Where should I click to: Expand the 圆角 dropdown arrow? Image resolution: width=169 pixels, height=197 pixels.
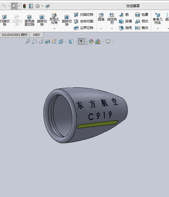pos(101,29)
